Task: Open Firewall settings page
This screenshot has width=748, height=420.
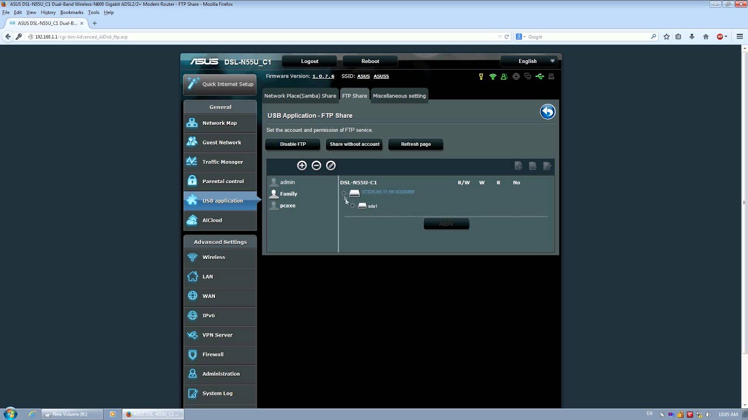Action: click(x=220, y=354)
